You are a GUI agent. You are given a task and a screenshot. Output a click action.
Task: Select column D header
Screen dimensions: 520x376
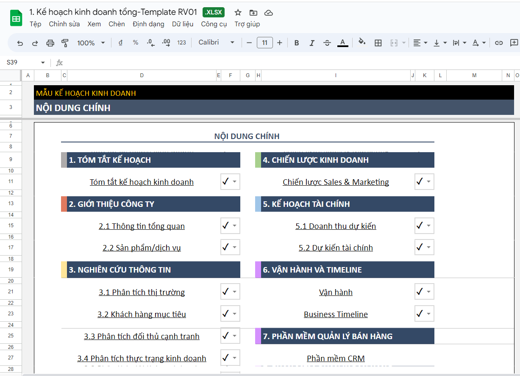[142, 75]
